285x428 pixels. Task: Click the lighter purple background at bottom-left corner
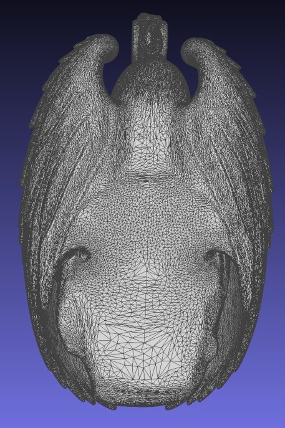tap(16, 412)
